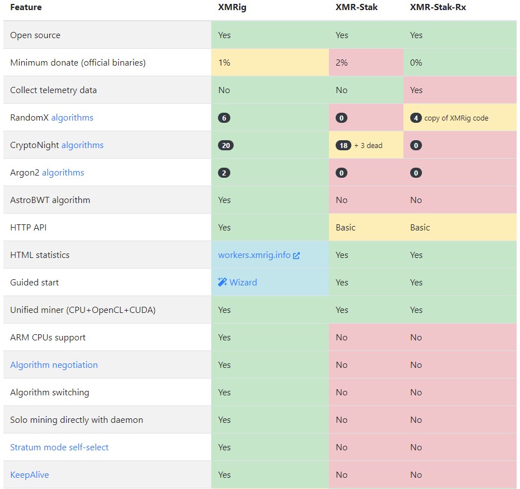Click XMRig No cell in telemetry row
Screen dimensions: 520x489
point(270,90)
